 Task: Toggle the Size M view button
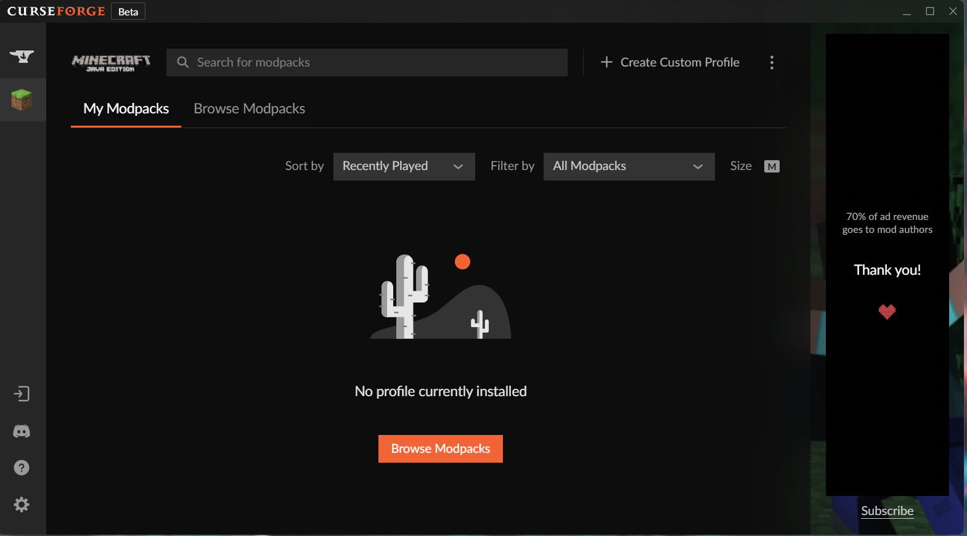coord(772,166)
